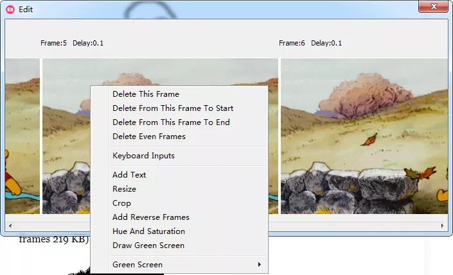Click the Delay:0.1 label of Frame 6
Viewport: 453px width, 275px height.
pos(326,43)
